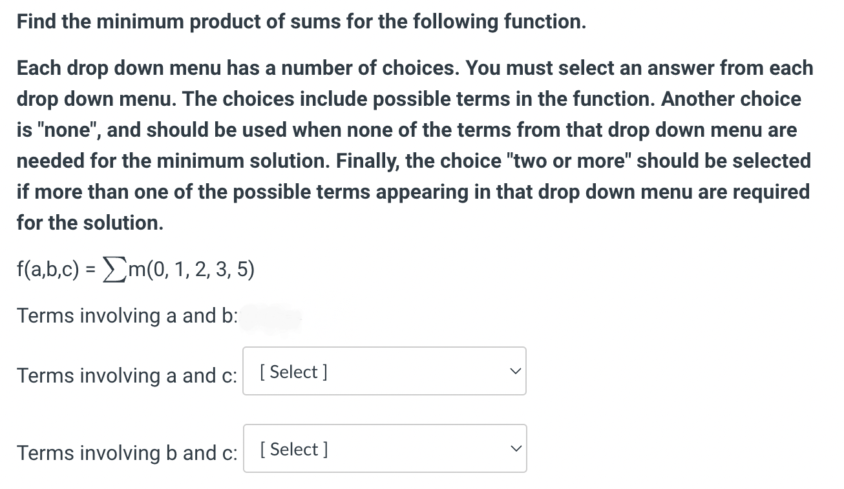Click the words 'for the solution.' ending the instructions
Viewport: 844px width, 489px height.
tap(90, 223)
